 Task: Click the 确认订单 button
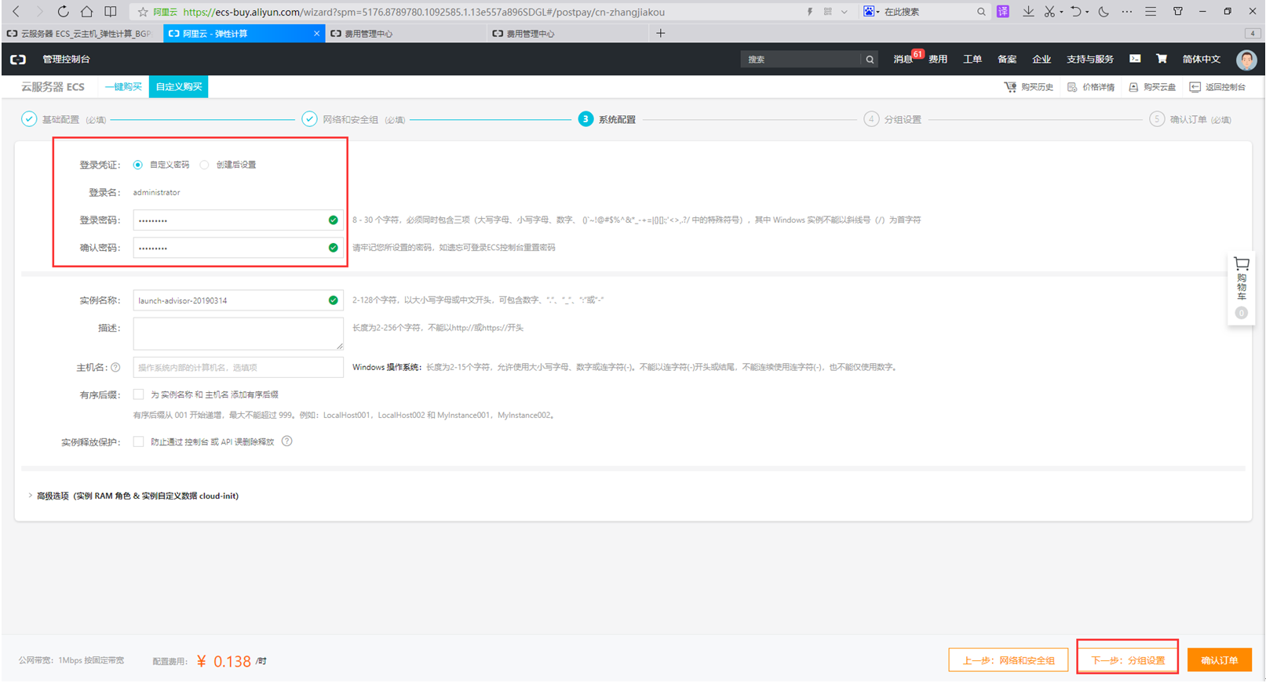coord(1219,660)
